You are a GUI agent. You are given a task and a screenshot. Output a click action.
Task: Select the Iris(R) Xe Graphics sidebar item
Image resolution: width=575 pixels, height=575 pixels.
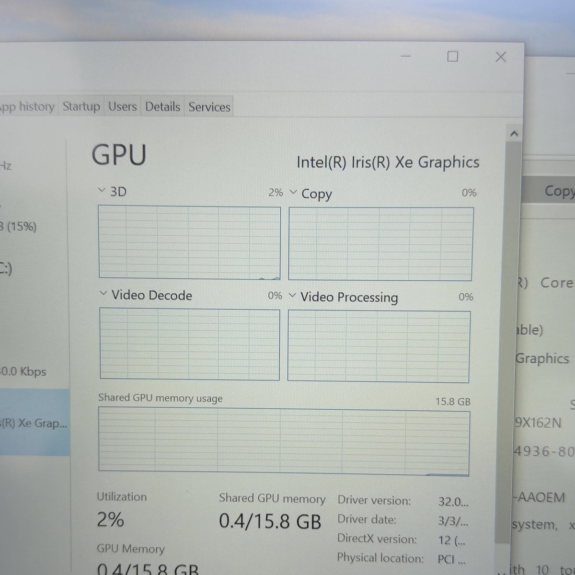tap(34, 423)
